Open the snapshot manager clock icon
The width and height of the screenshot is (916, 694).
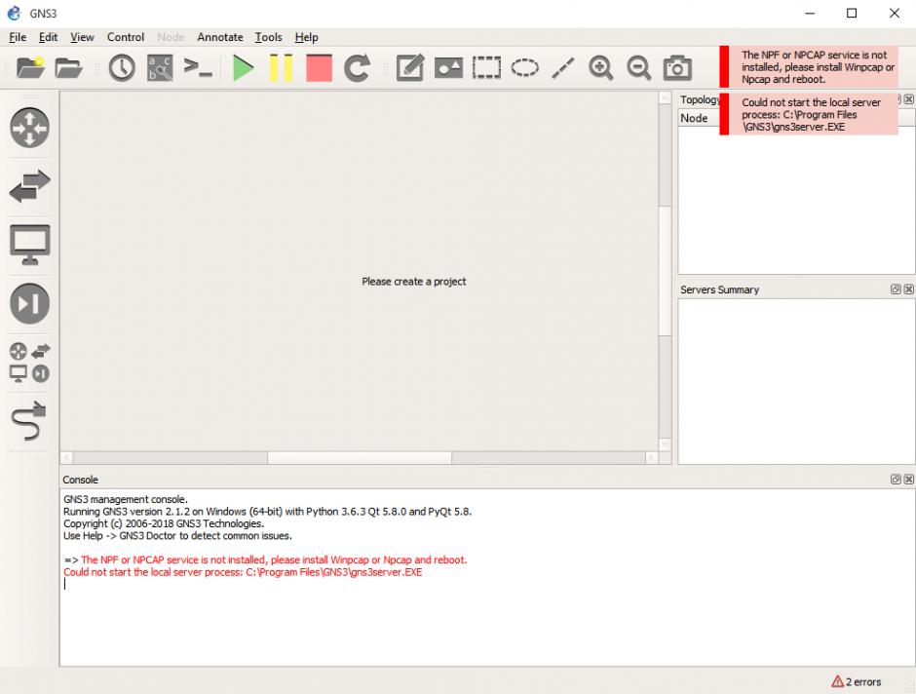pyautogui.click(x=122, y=68)
